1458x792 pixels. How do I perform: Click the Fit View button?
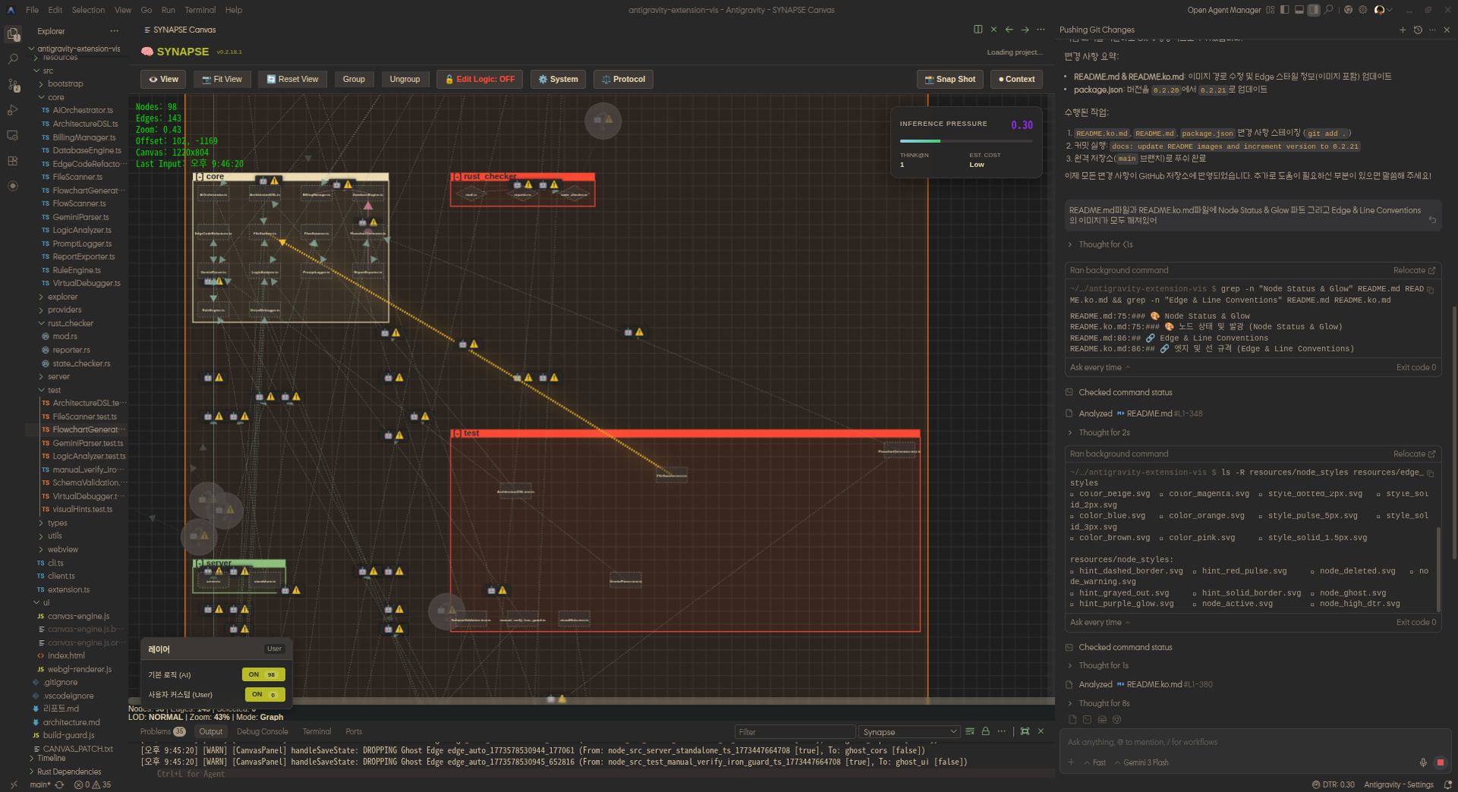[222, 79]
